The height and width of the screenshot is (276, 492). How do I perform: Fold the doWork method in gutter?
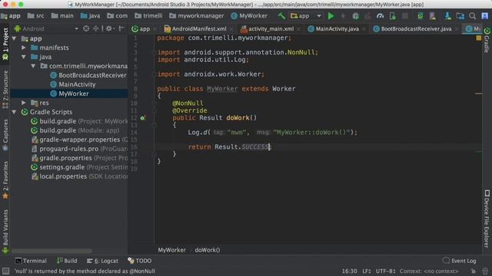(x=154, y=125)
